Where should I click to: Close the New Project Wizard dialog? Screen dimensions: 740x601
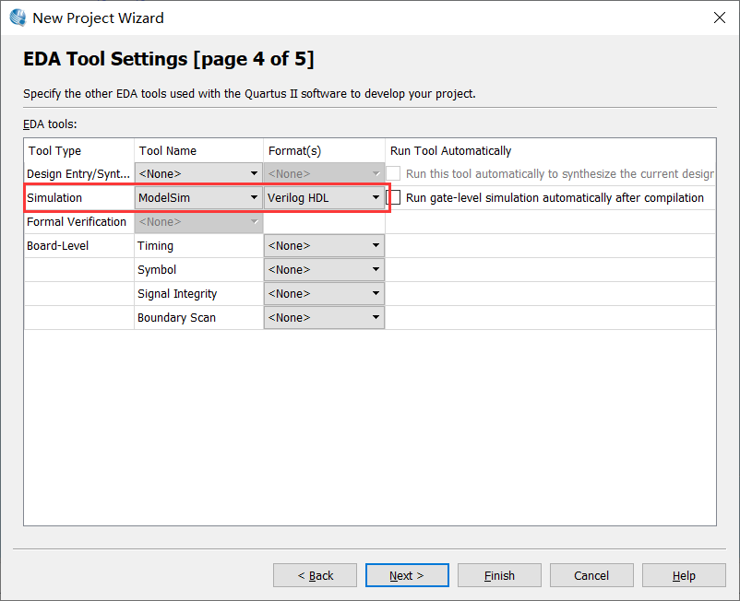[719, 18]
